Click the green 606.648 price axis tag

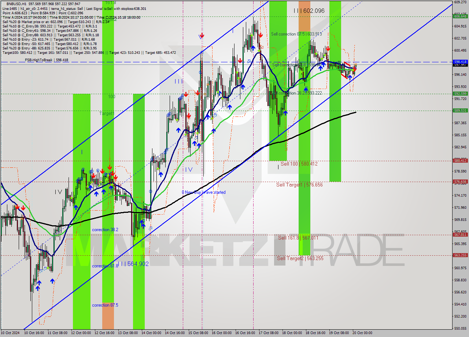point(461,16)
